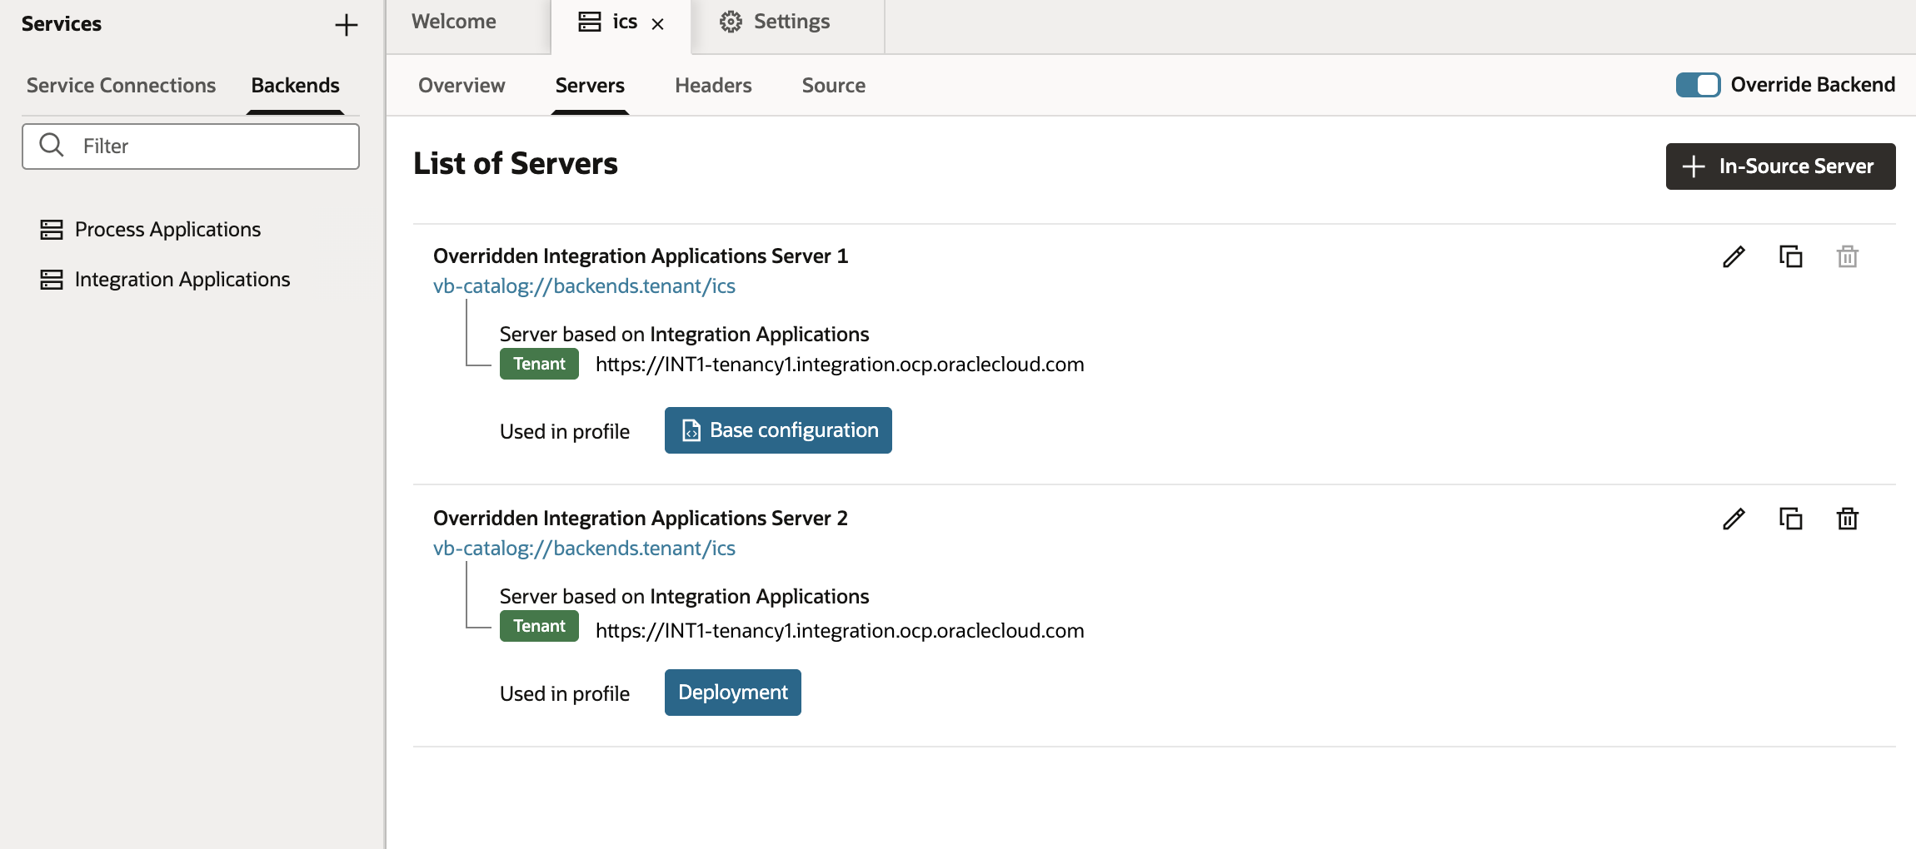Click the In-Source Server button
Screen dimensions: 1916x849
point(1780,166)
